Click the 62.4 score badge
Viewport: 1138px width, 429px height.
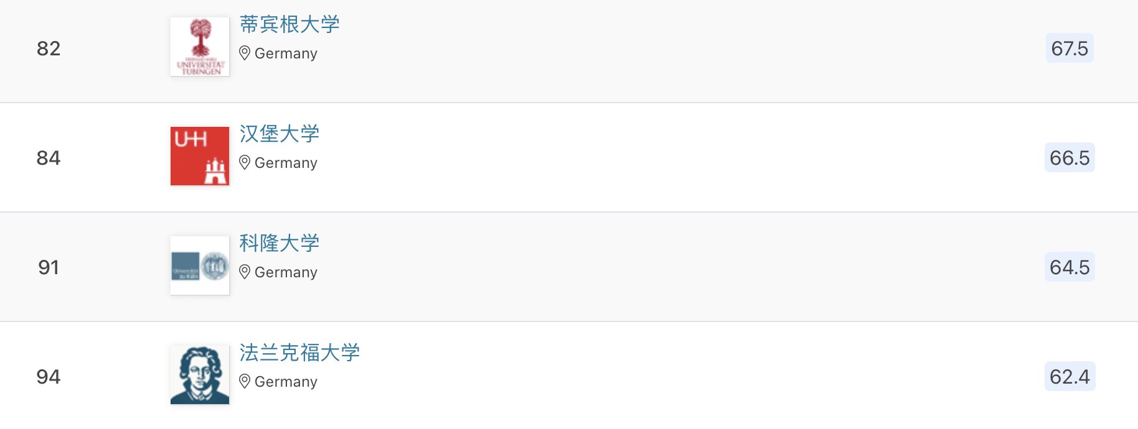coord(1070,377)
